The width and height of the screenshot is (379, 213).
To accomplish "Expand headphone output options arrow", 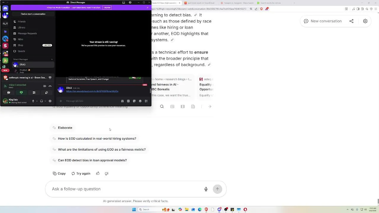I will pos(45,101).
